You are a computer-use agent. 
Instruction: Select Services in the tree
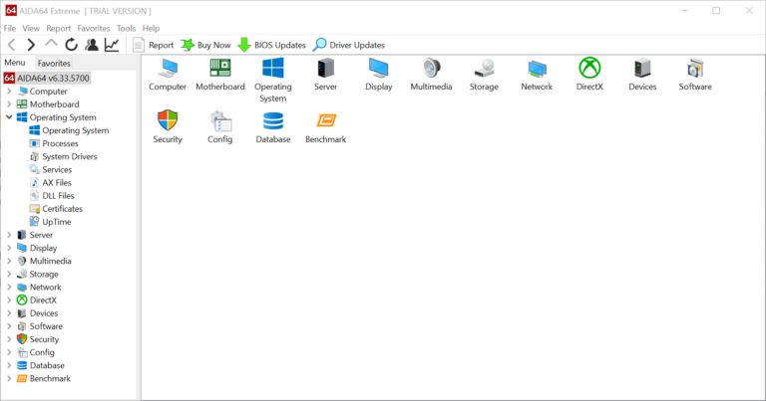(x=50, y=169)
